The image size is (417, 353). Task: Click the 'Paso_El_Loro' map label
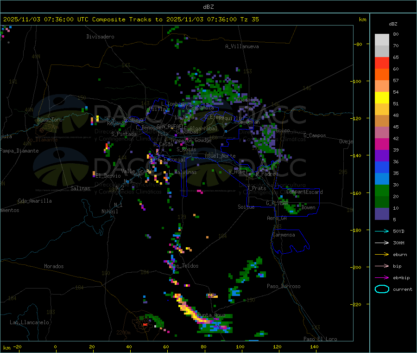pyautogui.click(x=320, y=339)
